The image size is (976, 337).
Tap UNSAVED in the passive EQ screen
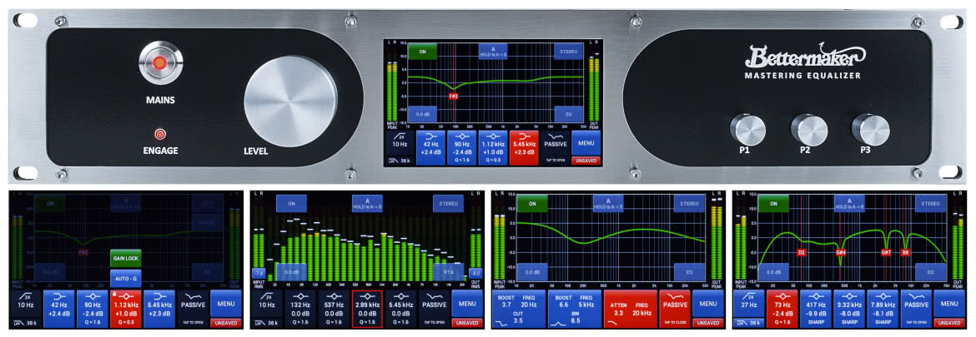[708, 323]
